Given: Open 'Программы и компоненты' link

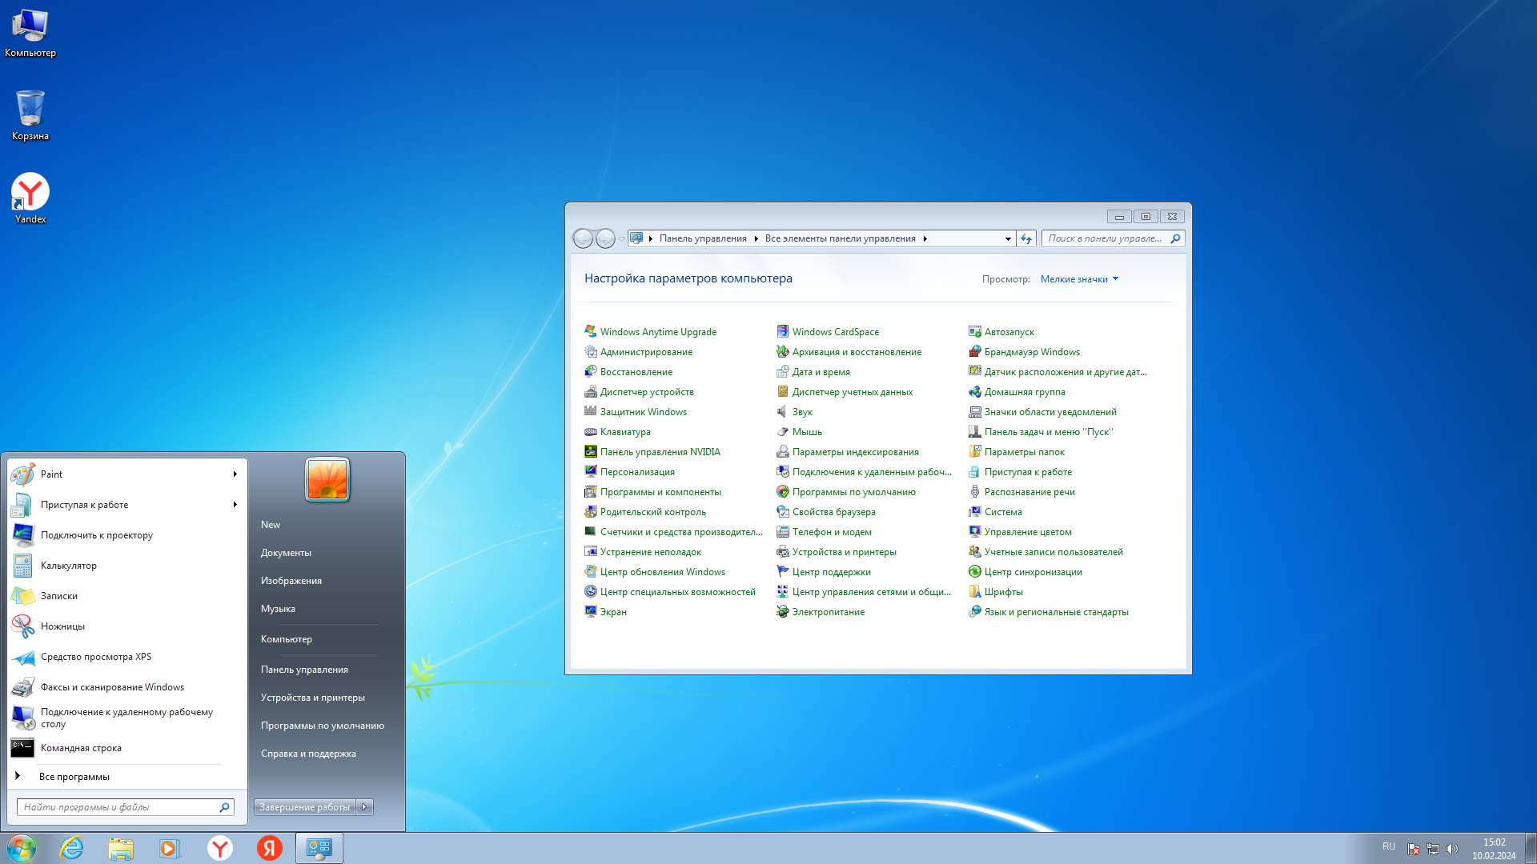Looking at the screenshot, I should pyautogui.click(x=660, y=492).
